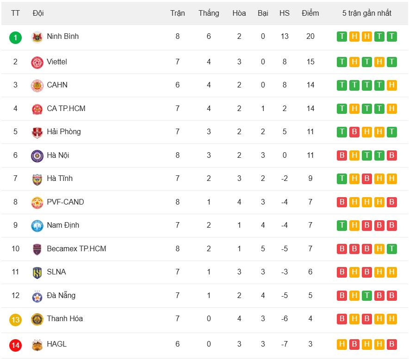Click Ninh Bình's latest green T result badge
409x360 pixels.
[392, 37]
